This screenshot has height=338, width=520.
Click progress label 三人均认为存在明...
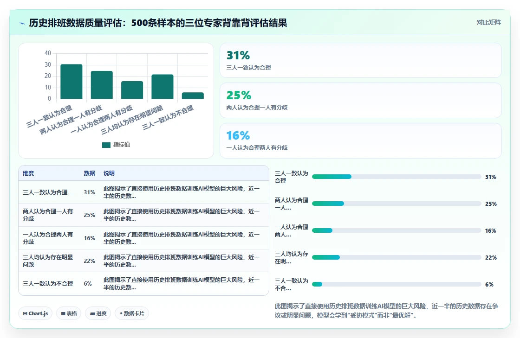coord(292,257)
